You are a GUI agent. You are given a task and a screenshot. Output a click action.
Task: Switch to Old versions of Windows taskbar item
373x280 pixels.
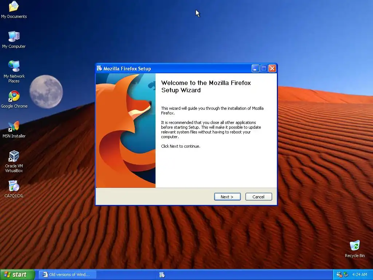click(68, 275)
